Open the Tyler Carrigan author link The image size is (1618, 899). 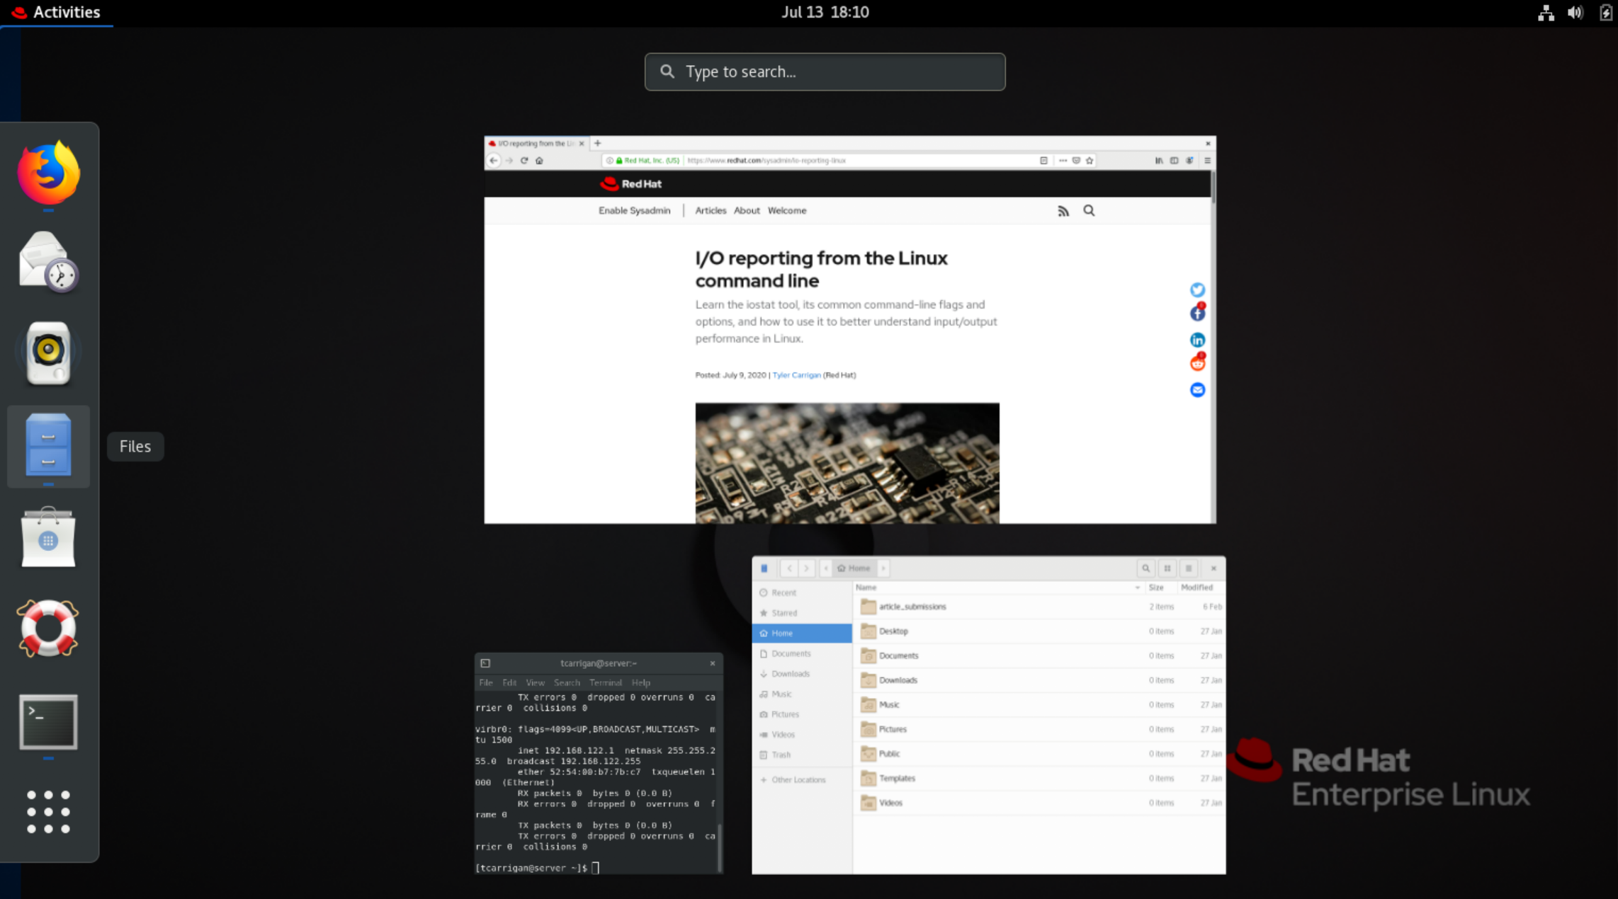coord(796,375)
